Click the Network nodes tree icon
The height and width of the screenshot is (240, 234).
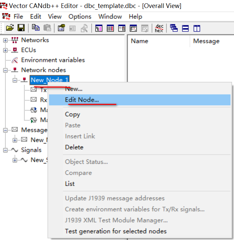[x=15, y=70]
